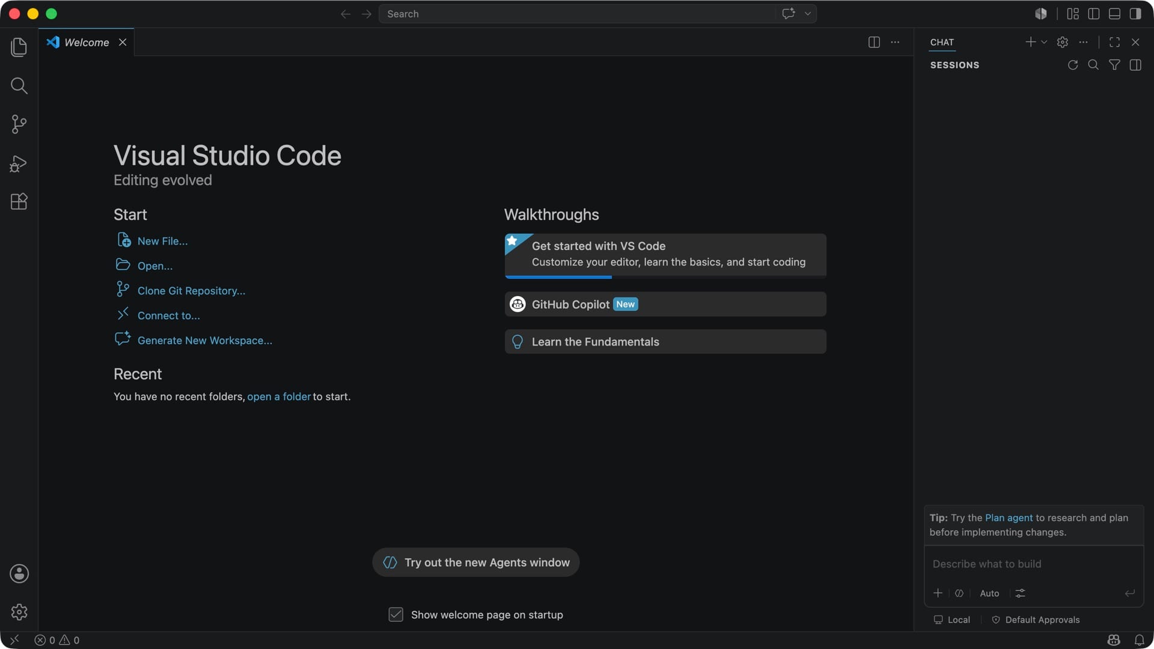Viewport: 1154px width, 649px height.
Task: Click the Plan agent link in tip
Action: [x=1009, y=518]
